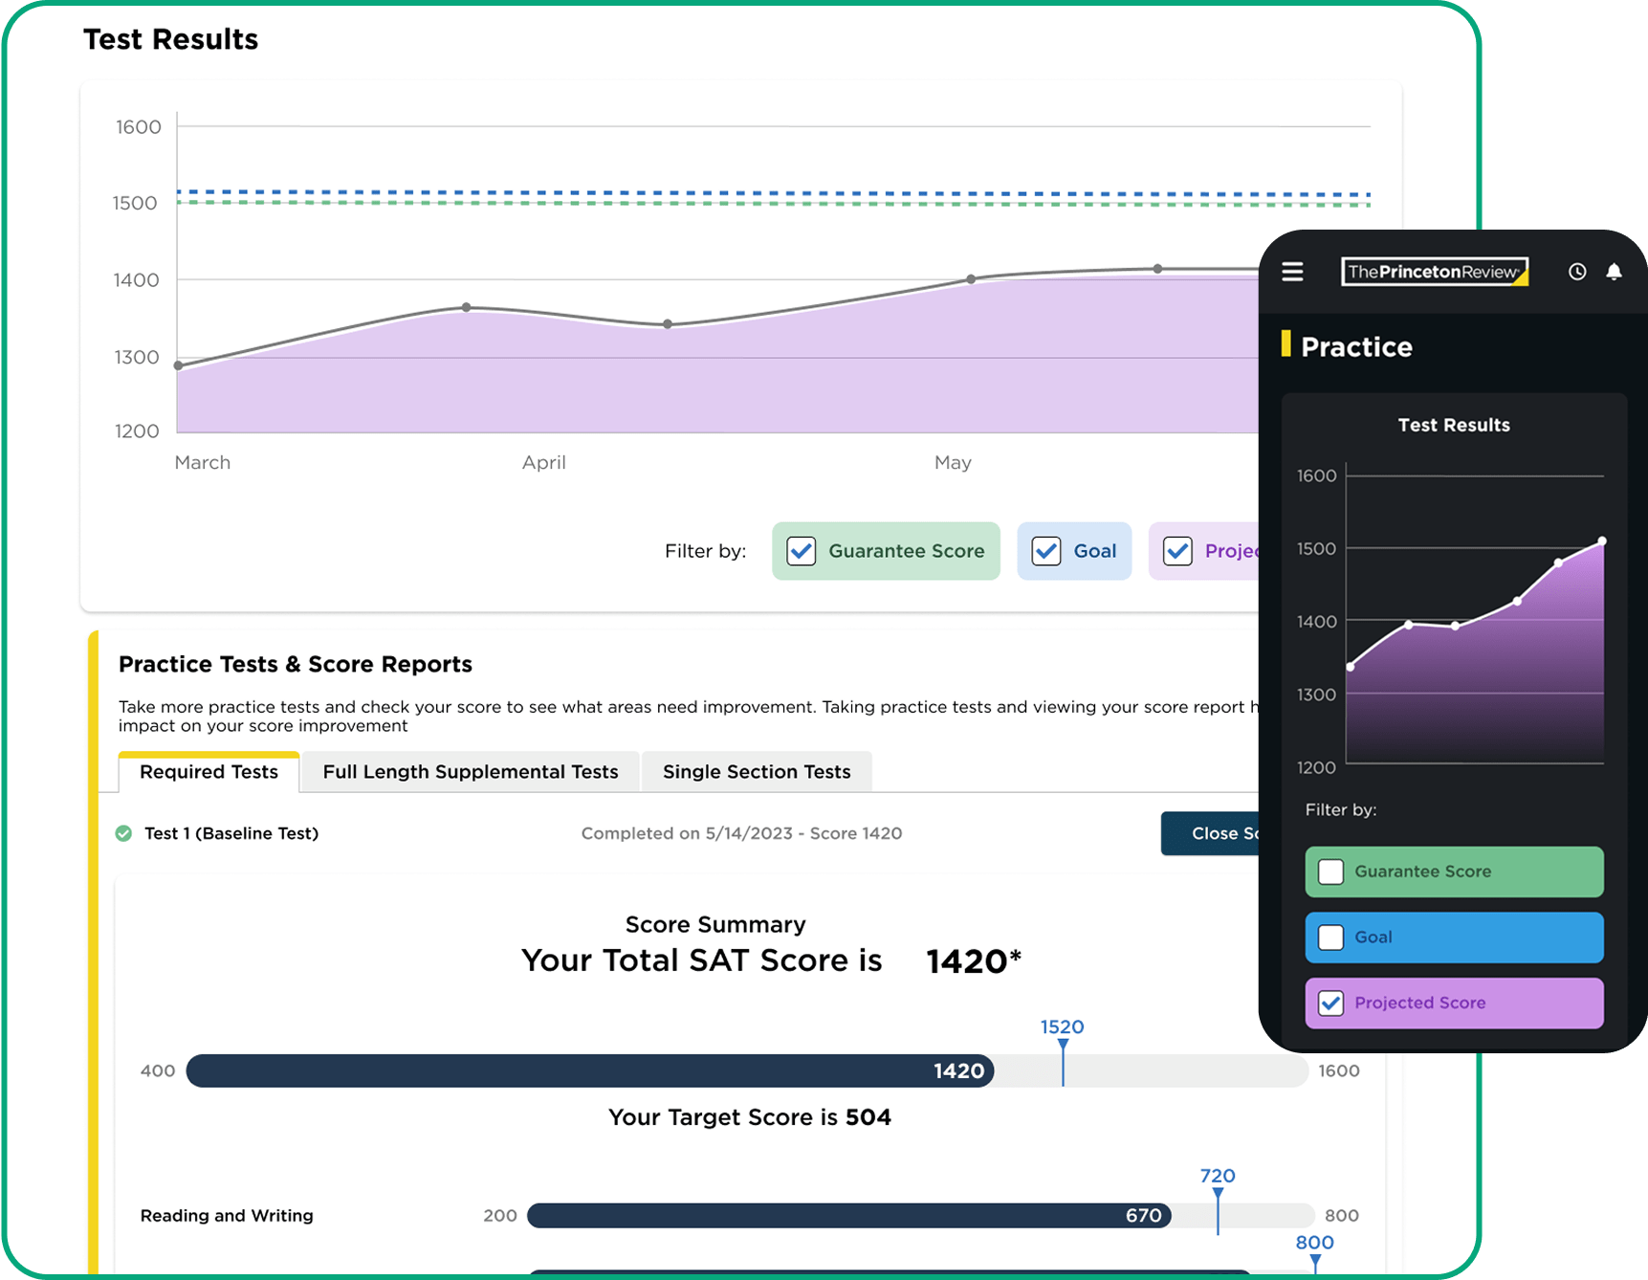
Task: Click the 720 Reading and Writing marker
Action: click(x=1218, y=1194)
